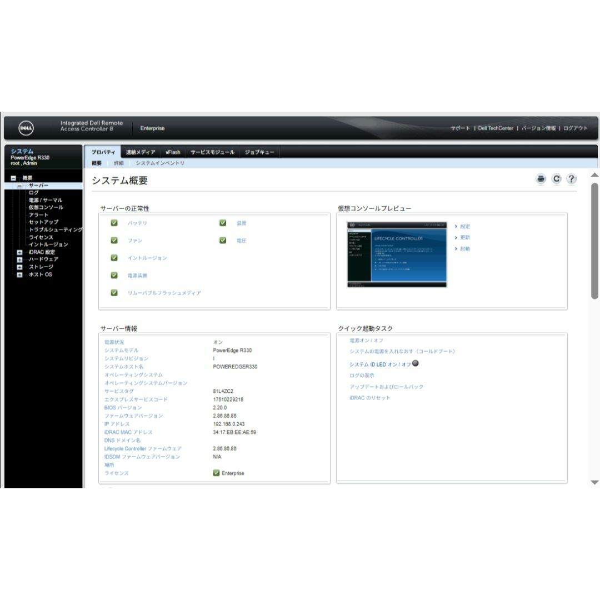Image resolution: width=600 pixels, height=600 pixels.
Task: Click the vertical scrollbar thumb
Action: click(x=594, y=241)
